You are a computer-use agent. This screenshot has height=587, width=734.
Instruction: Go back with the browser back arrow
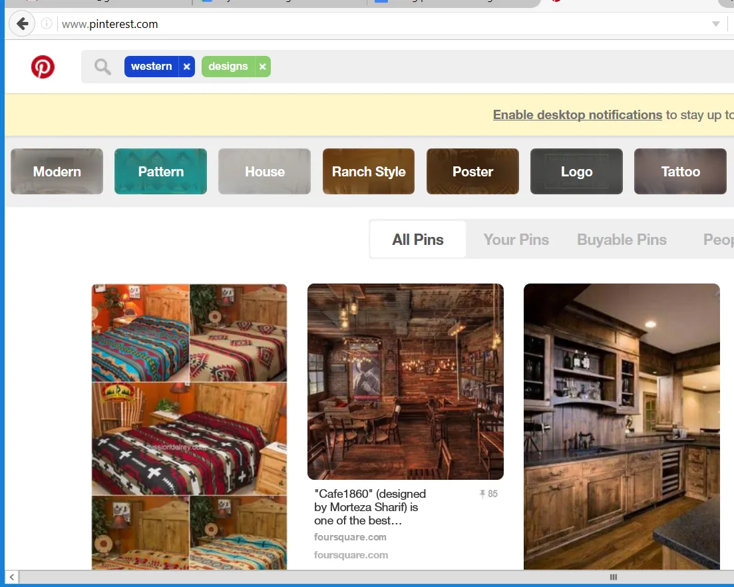22,23
